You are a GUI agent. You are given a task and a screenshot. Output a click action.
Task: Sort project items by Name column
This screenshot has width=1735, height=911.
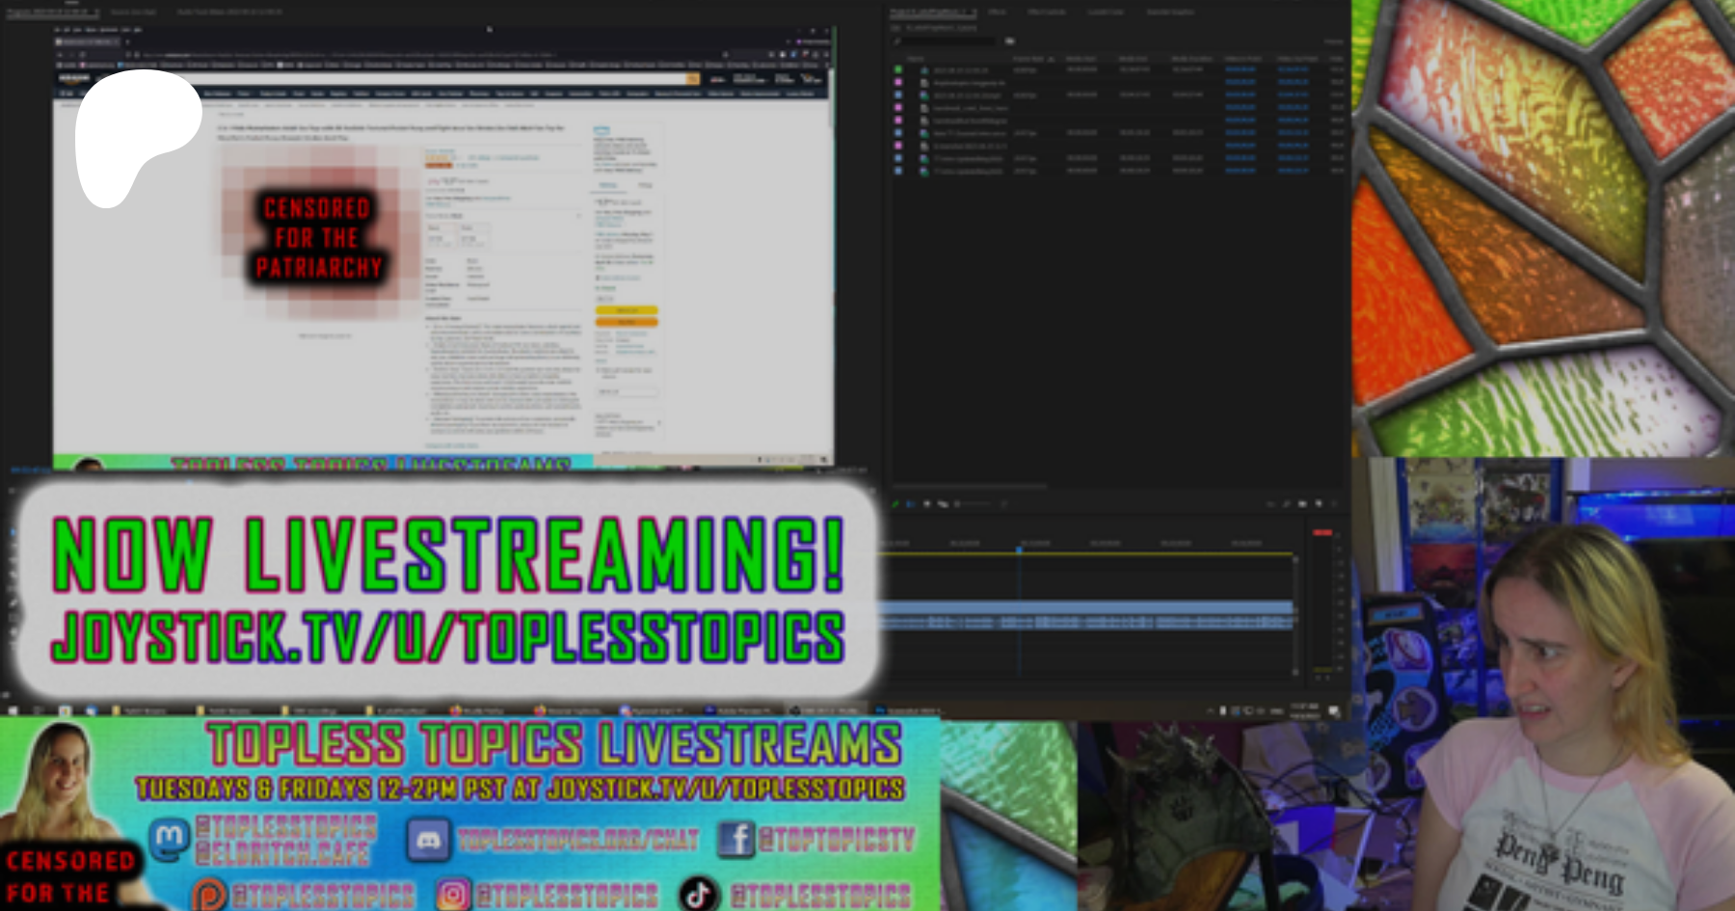[914, 59]
